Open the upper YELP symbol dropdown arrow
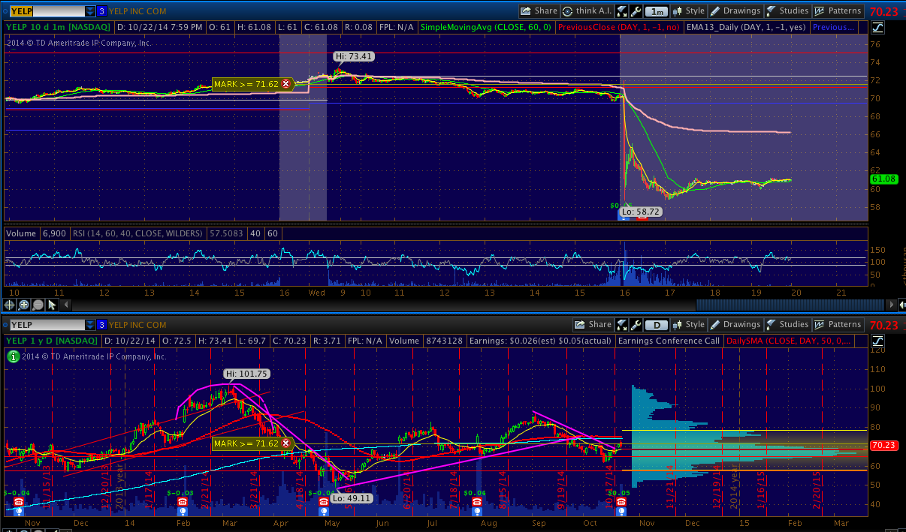This screenshot has width=906, height=532. coord(90,11)
